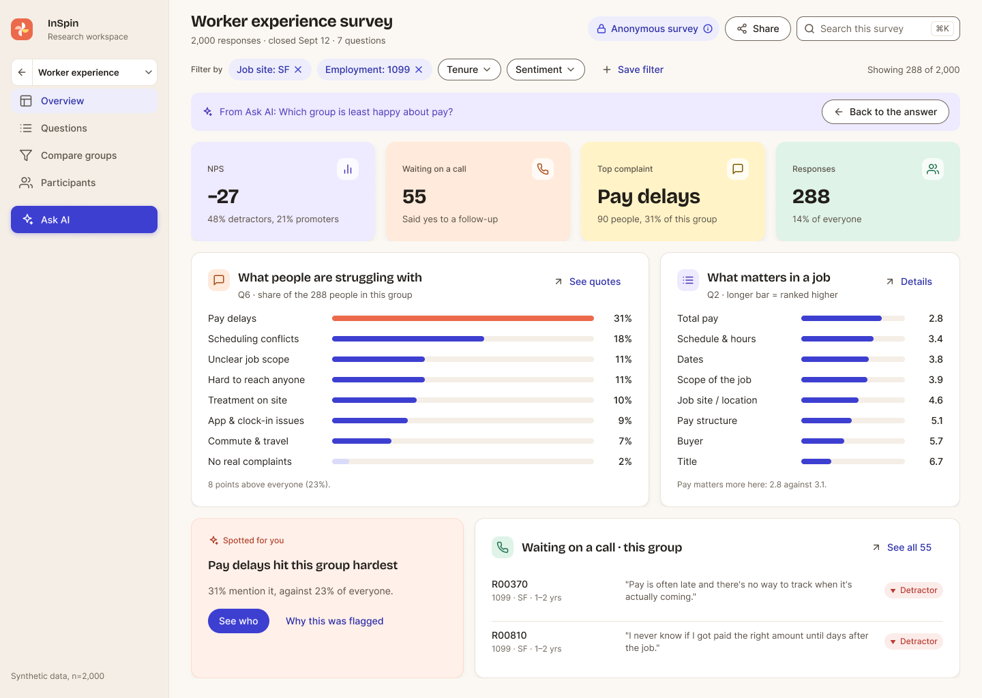Click the magnifier icon in search box
The width and height of the screenshot is (982, 698).
(x=809, y=29)
